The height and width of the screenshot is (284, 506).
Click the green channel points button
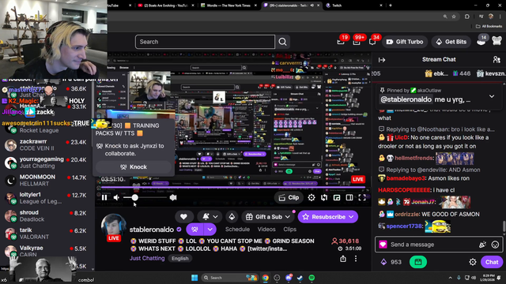418,262
